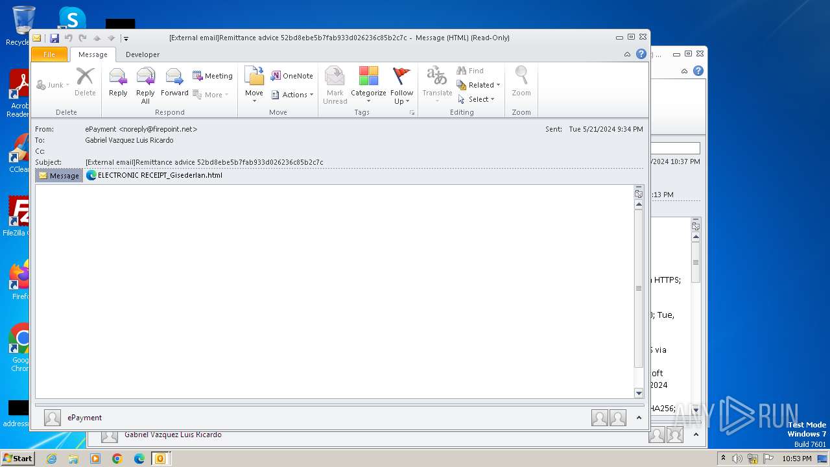Send message to OneNote

tap(292, 76)
